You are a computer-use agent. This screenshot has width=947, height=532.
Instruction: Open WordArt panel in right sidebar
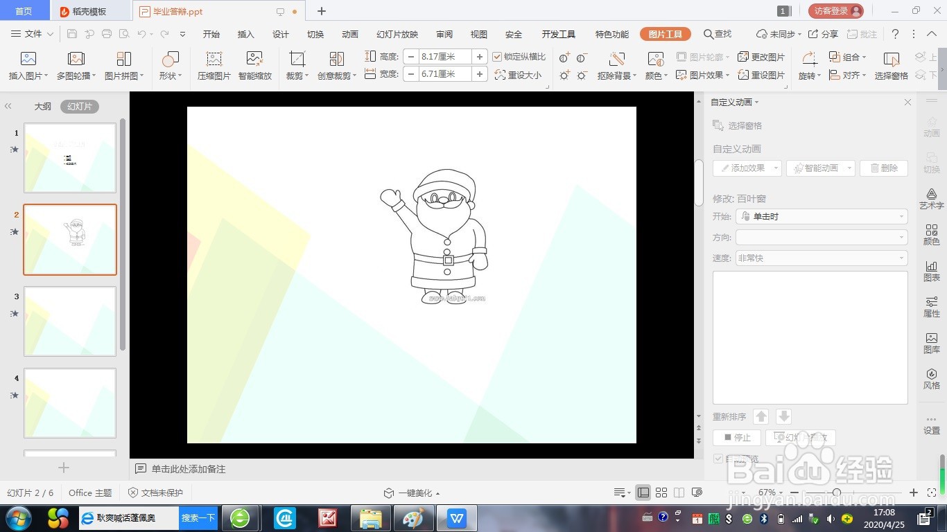tap(932, 199)
